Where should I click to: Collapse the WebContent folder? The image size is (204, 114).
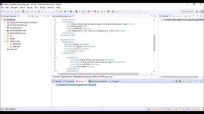[x=5, y=41]
